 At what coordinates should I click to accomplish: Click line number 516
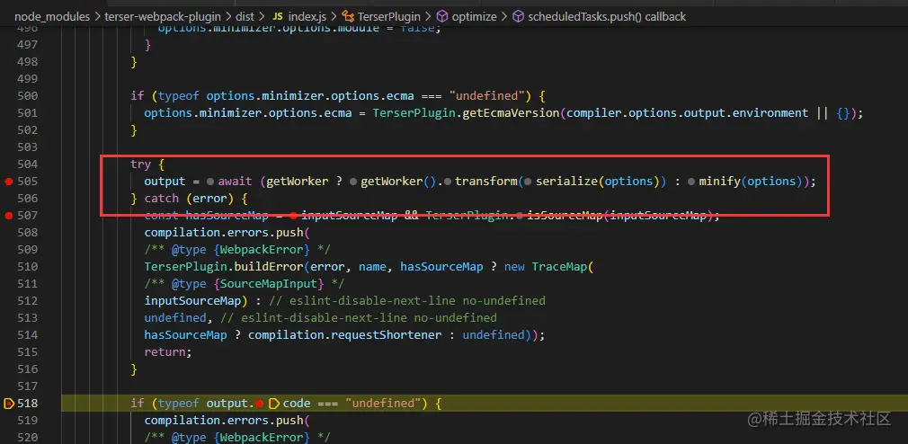coord(28,369)
